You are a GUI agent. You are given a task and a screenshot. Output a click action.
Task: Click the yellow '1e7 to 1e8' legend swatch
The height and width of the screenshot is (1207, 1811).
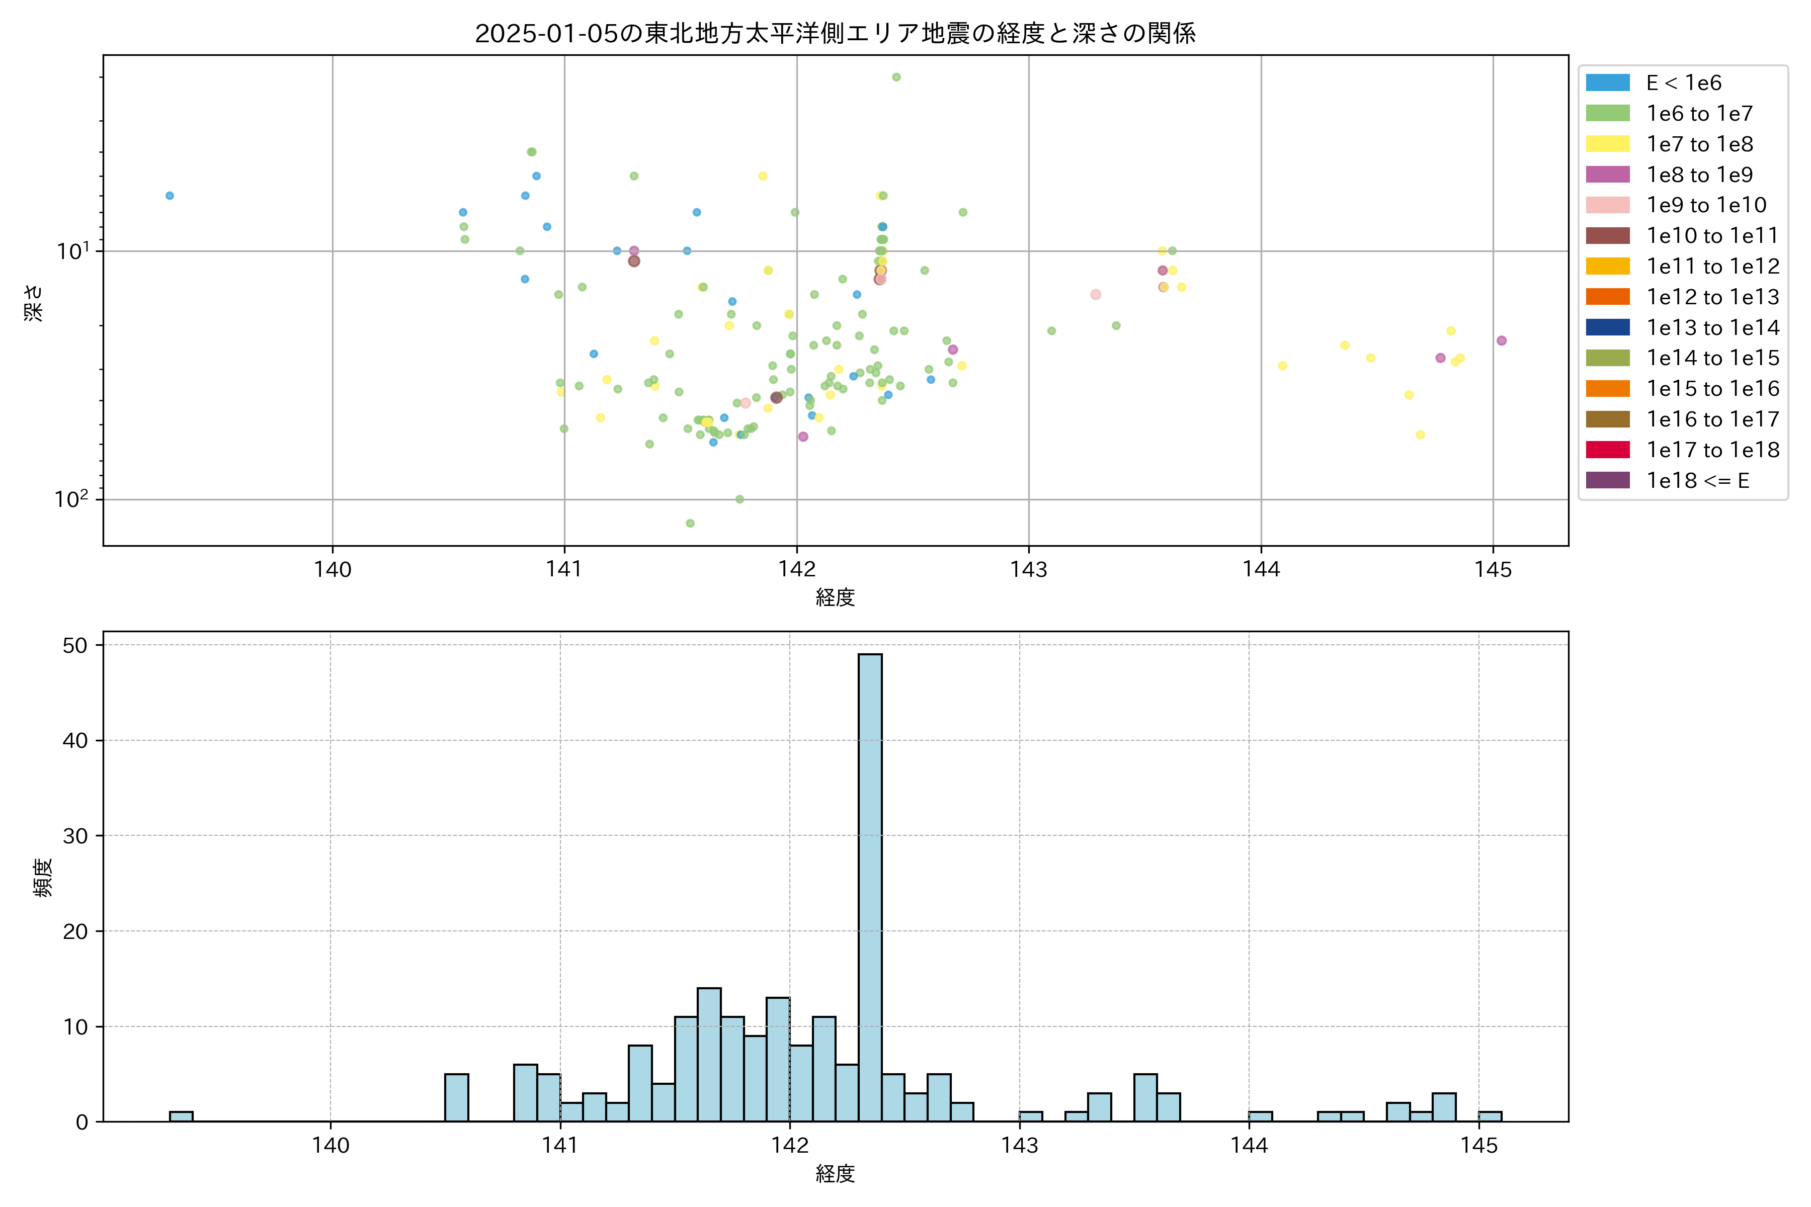pos(1607,144)
